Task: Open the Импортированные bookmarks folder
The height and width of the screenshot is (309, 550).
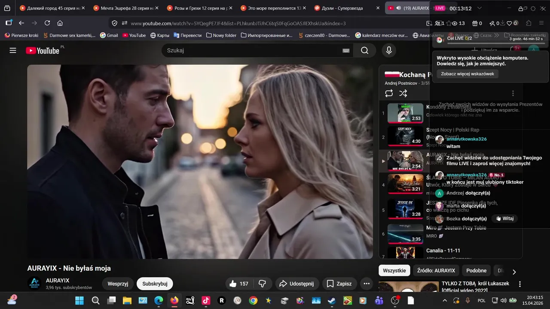Action: 266,35
